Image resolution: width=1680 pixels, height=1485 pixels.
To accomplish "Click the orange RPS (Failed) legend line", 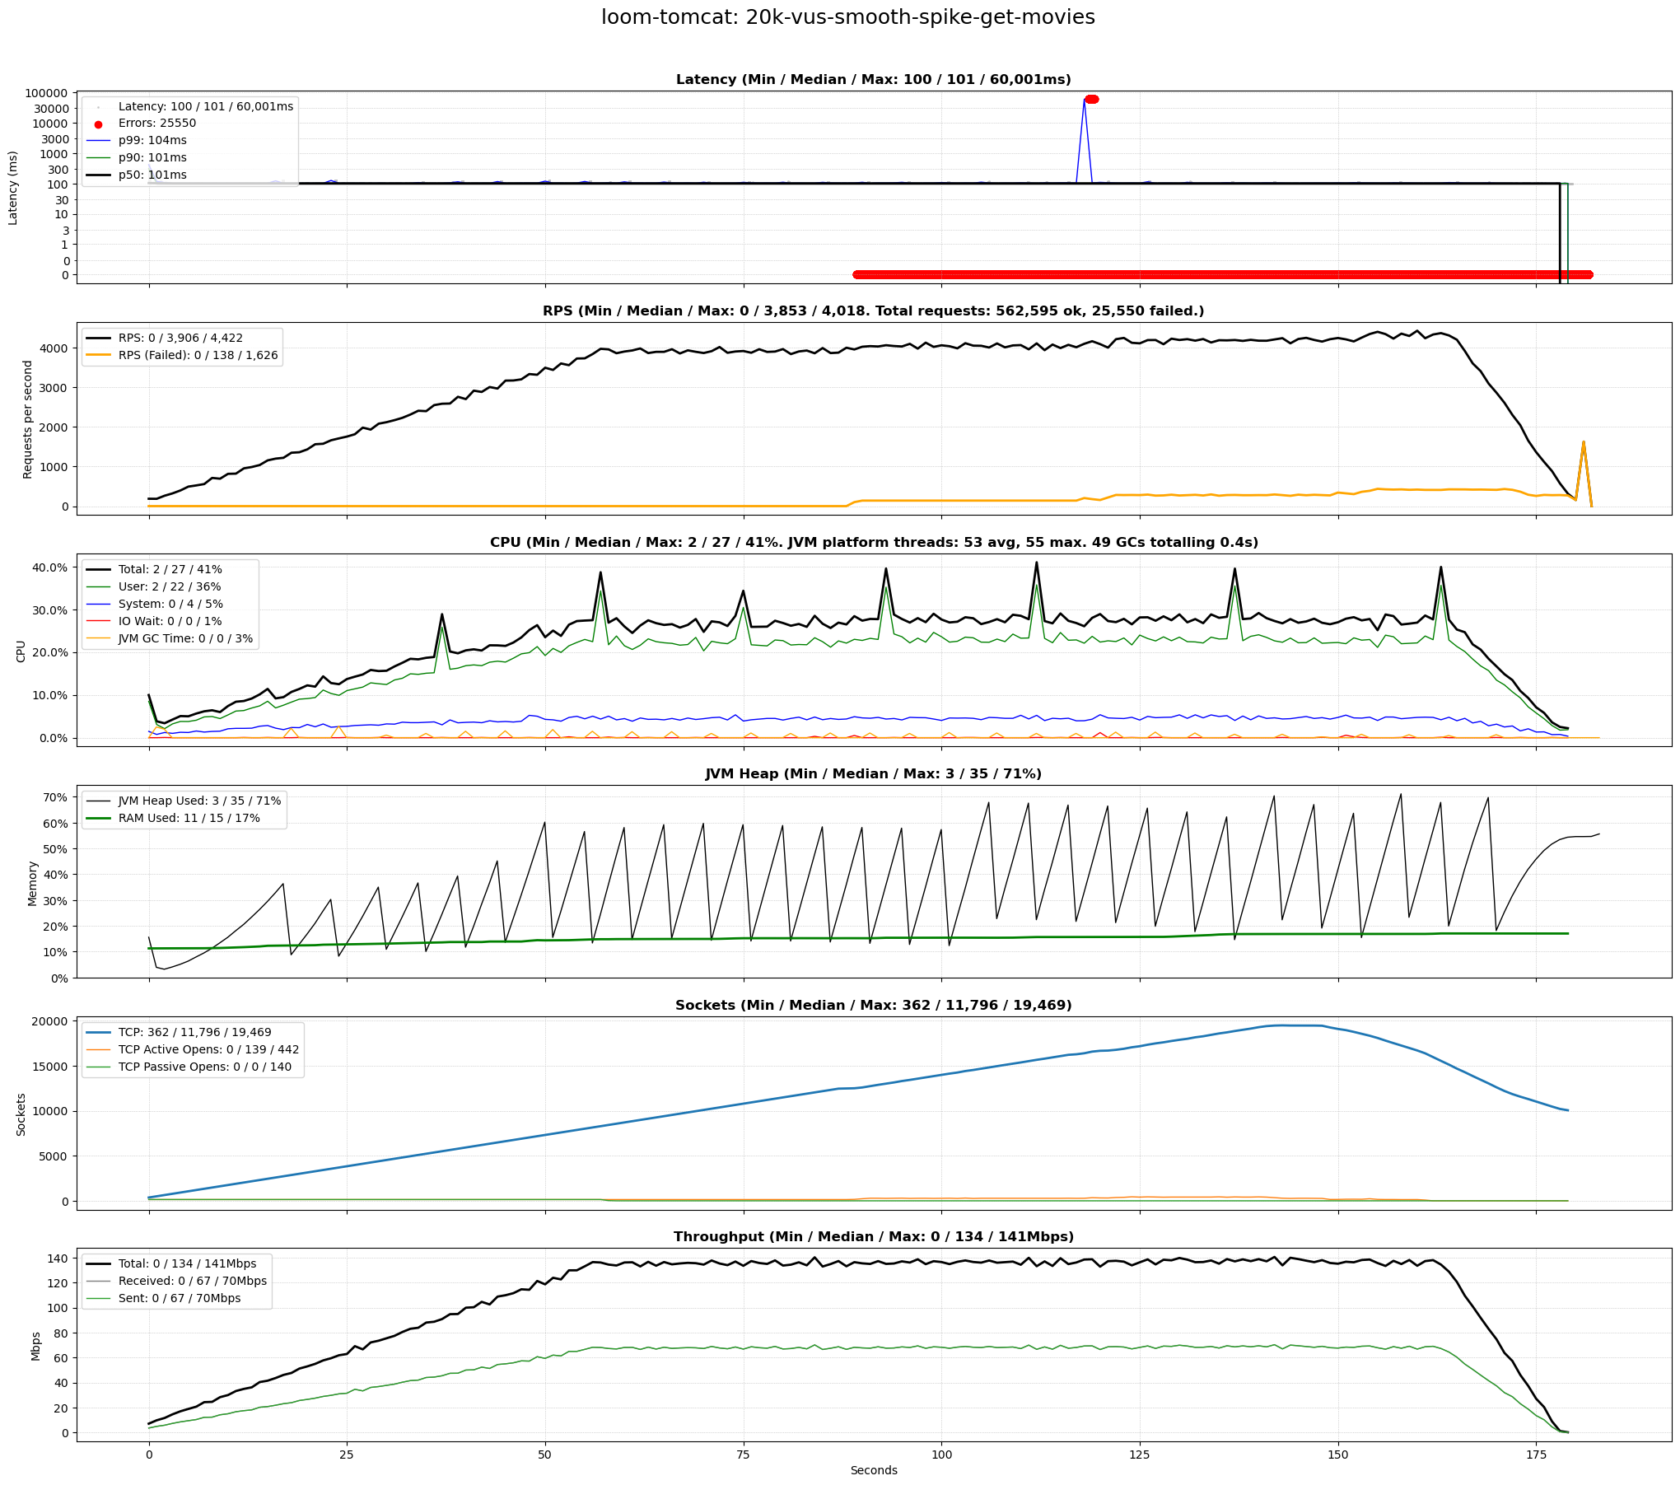I will click(x=98, y=356).
